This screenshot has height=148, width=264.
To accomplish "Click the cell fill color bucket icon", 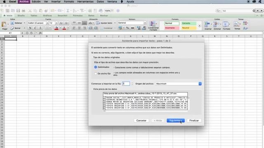I will point(57,28).
